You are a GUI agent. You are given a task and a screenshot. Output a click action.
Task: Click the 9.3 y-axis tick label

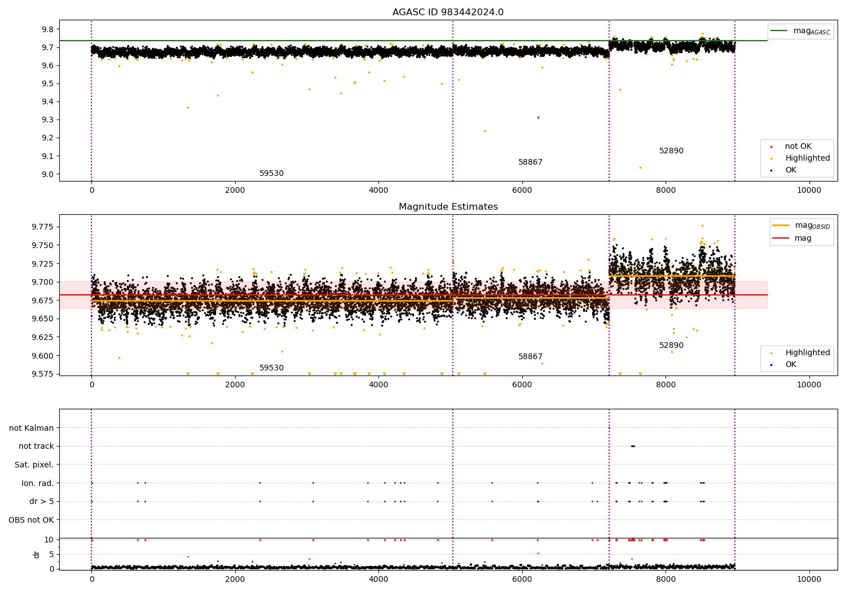(x=48, y=120)
